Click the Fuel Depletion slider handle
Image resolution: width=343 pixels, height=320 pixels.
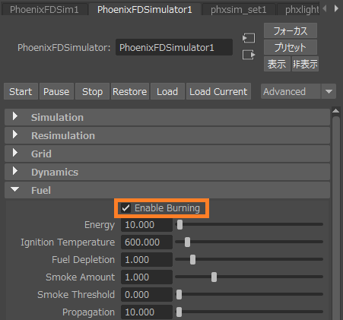tap(192, 260)
